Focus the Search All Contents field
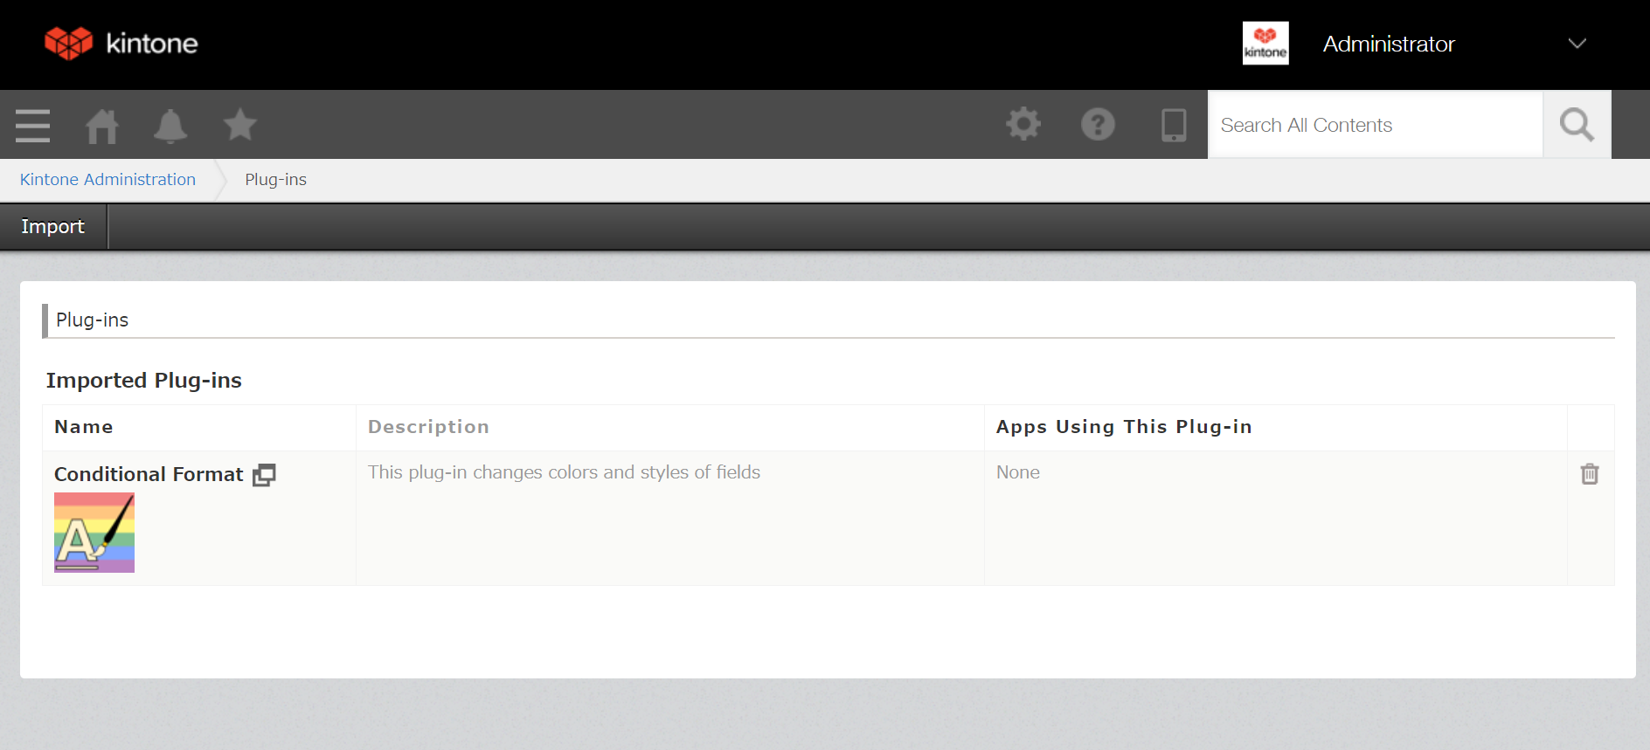Viewport: 1650px width, 750px height. pos(1375,125)
